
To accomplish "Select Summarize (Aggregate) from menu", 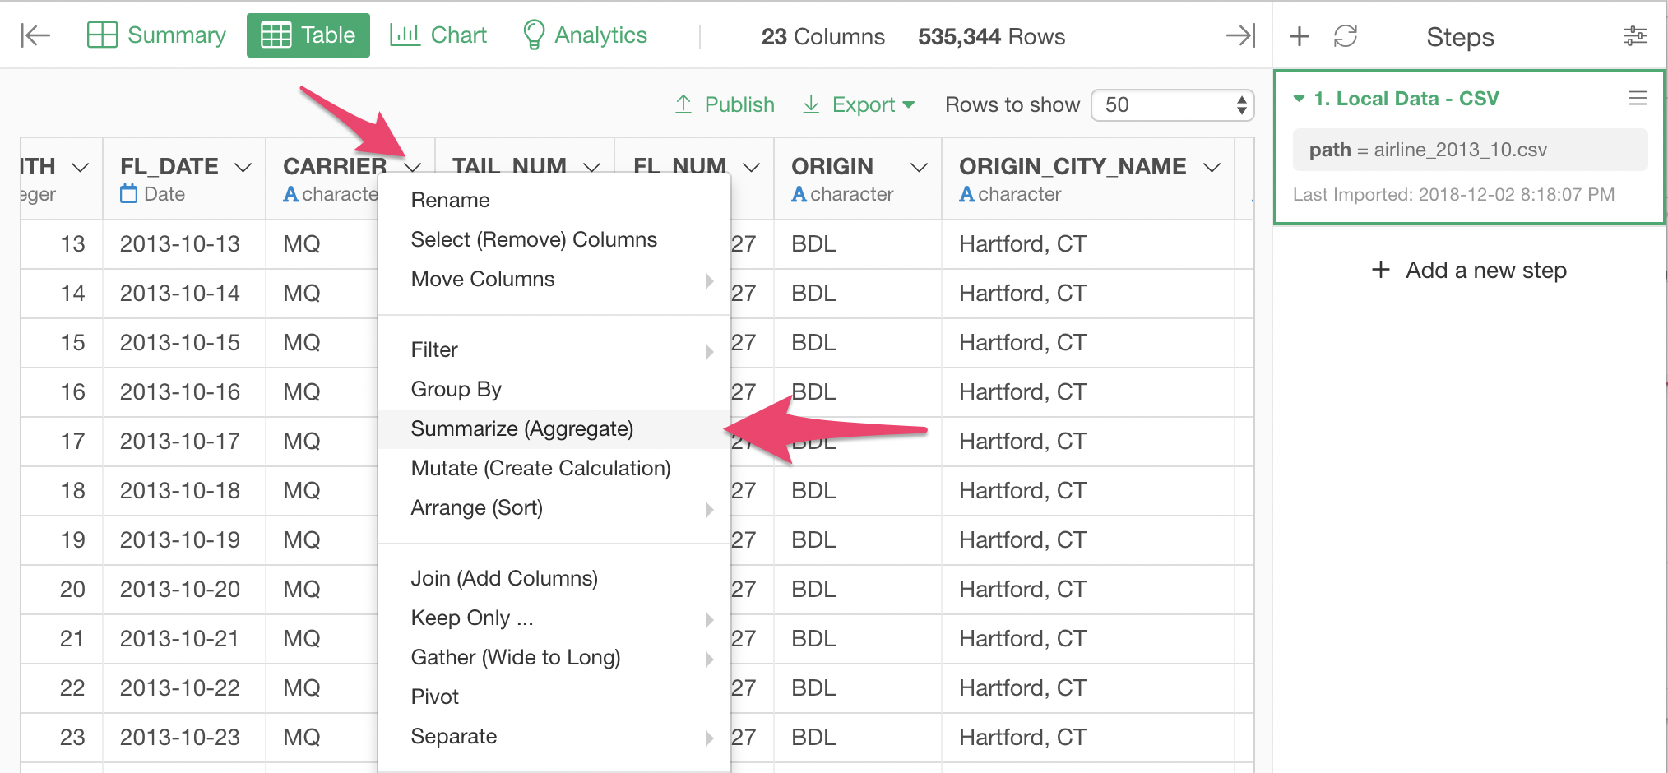I will [522, 428].
